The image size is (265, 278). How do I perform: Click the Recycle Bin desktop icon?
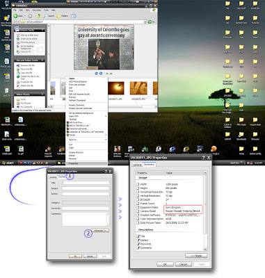(7, 4)
